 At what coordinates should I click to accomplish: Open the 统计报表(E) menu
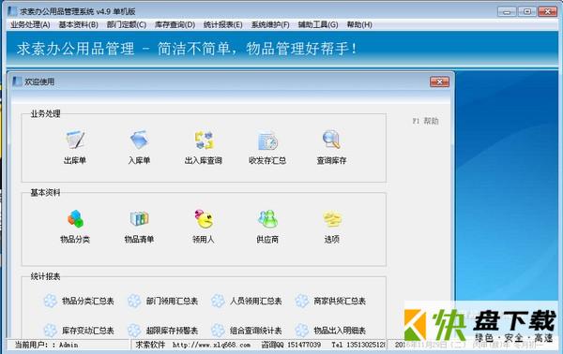[223, 24]
